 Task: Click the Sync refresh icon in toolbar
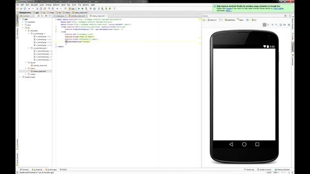[25, 9]
